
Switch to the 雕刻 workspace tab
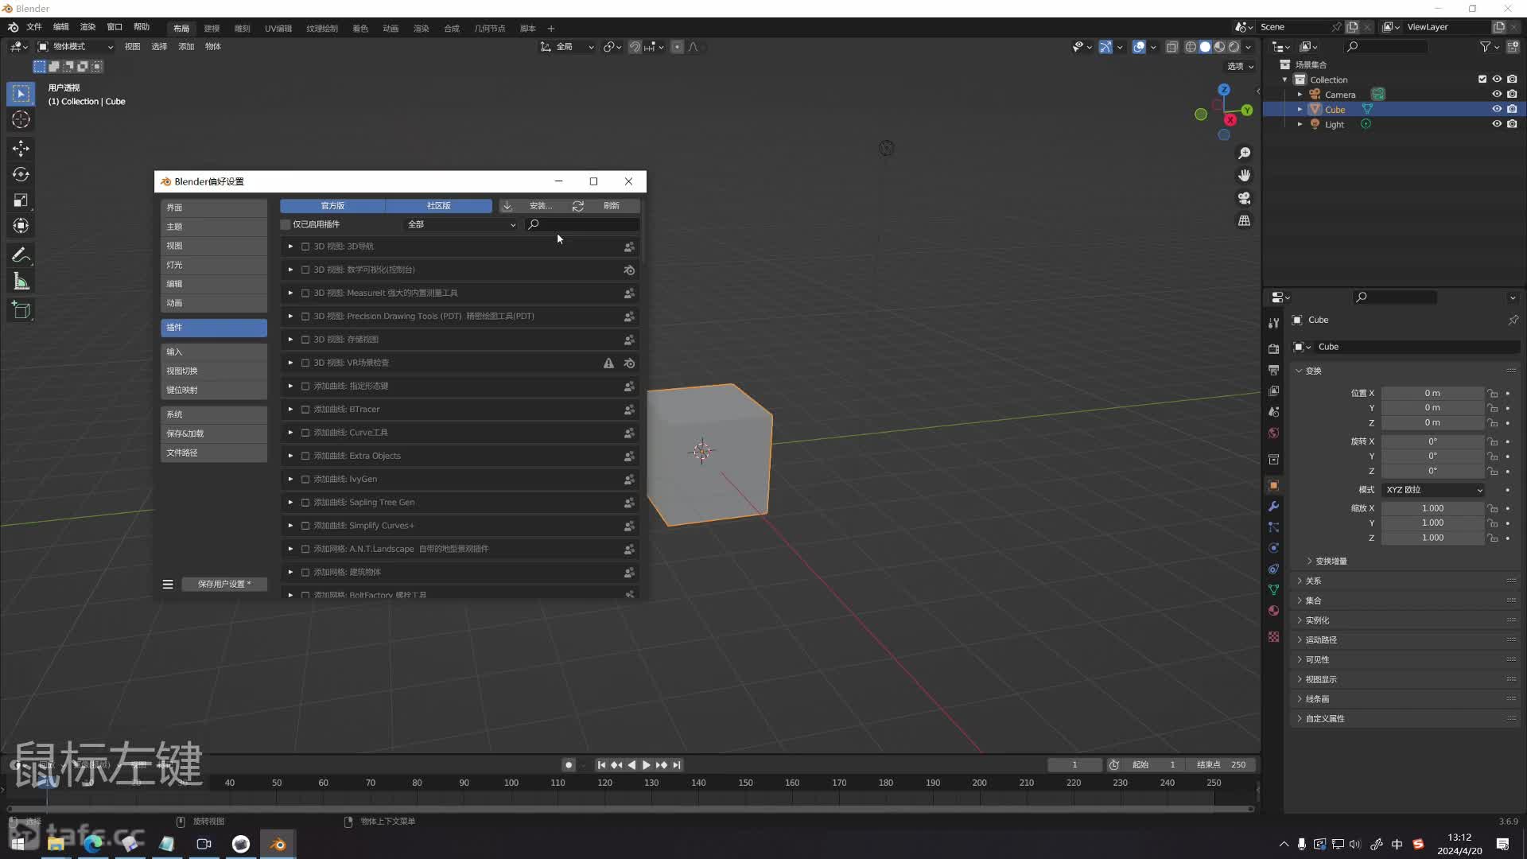point(242,29)
